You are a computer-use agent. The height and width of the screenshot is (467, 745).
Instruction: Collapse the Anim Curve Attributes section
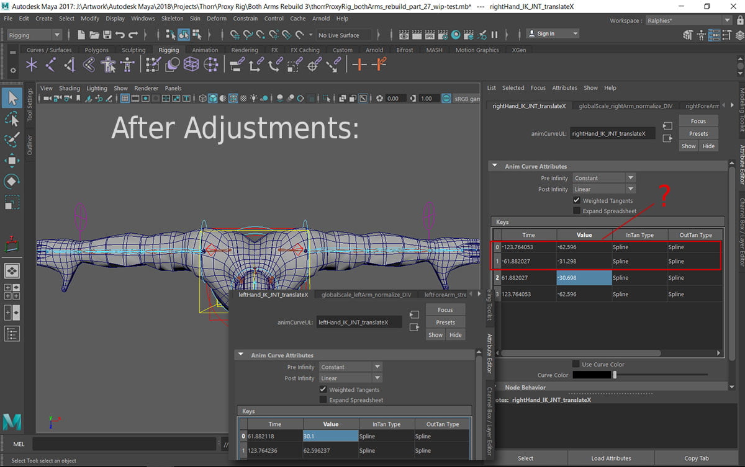pos(495,166)
